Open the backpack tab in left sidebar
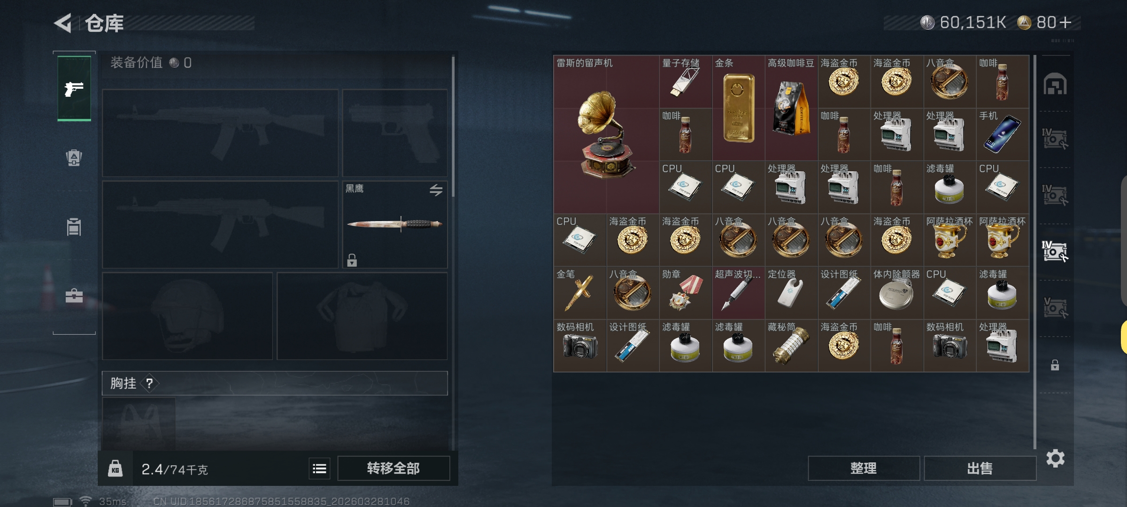Screen dimensions: 1127x507 point(74,158)
